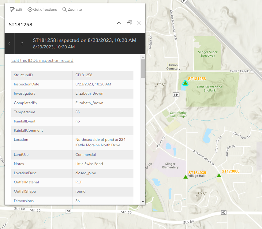Click the popup scrollbar down arrow
This screenshot has height=229, width=262.
[143, 201]
